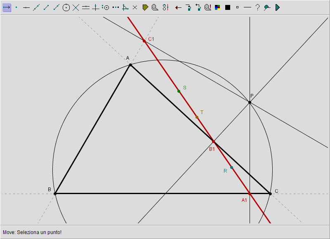
Task: Click the teal play run-macro triangle
Action: tap(277, 7)
